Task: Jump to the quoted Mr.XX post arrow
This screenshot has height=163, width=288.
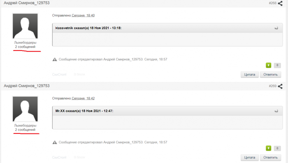Action: coord(276,111)
